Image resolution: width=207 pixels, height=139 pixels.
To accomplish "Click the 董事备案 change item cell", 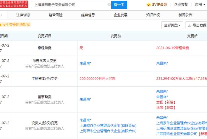I will [45, 100].
